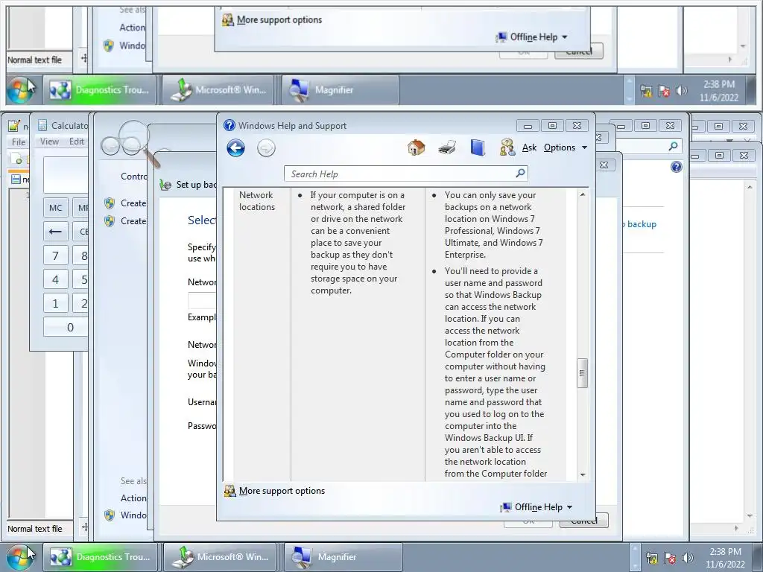Click the 0 key in Calculator
763x572 pixels.
click(x=66, y=327)
